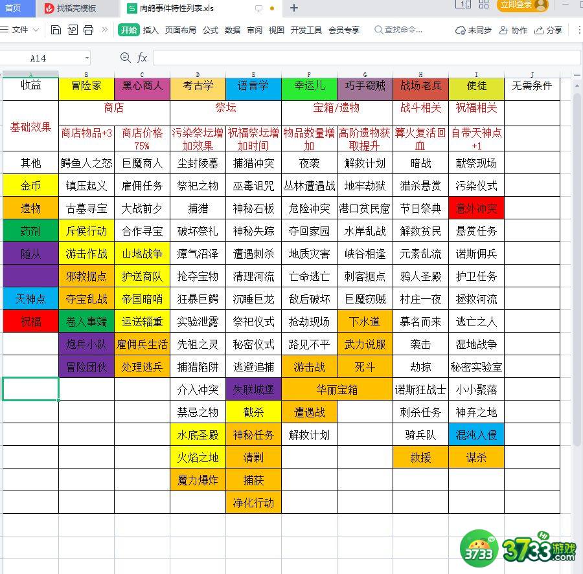Click the print icon in the toolbar
Viewport: 583px width, 574px height.
coord(89,30)
